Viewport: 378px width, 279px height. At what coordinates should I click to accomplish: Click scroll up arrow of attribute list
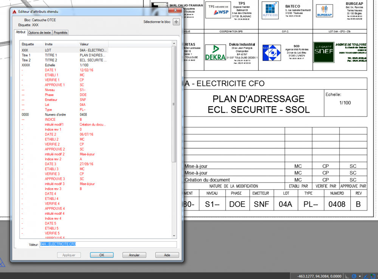click(x=174, y=43)
